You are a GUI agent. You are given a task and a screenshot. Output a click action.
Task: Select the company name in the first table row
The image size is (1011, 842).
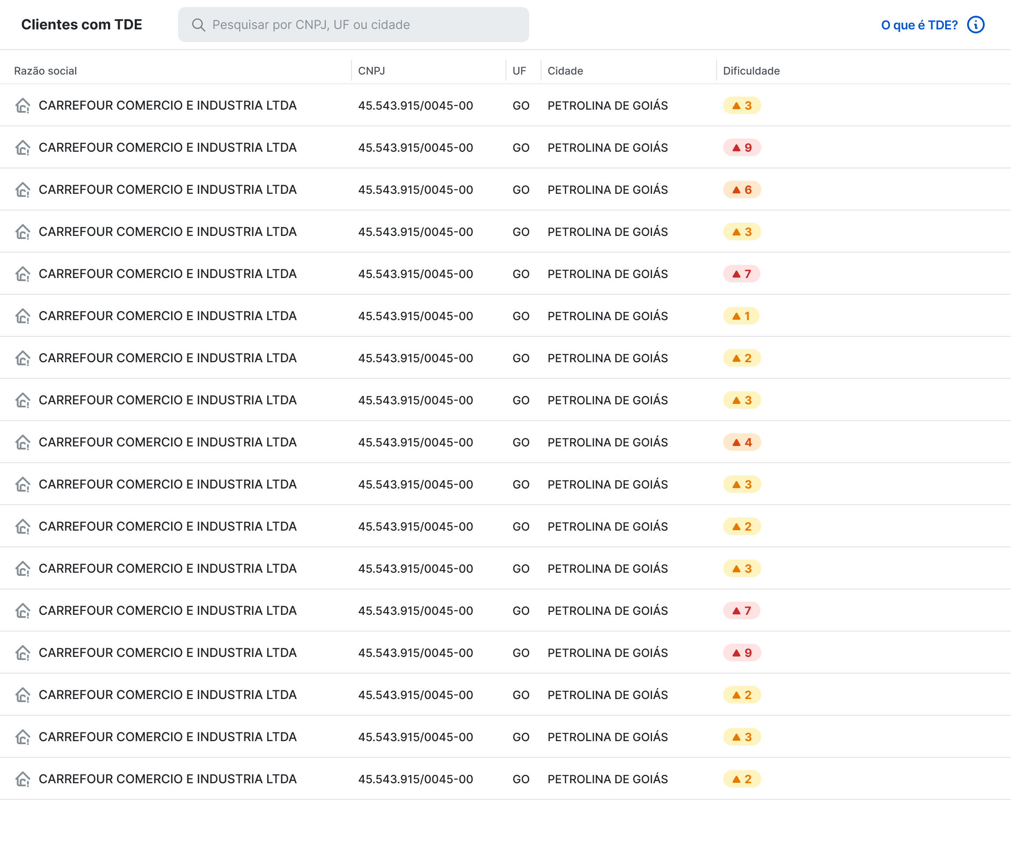coord(168,105)
